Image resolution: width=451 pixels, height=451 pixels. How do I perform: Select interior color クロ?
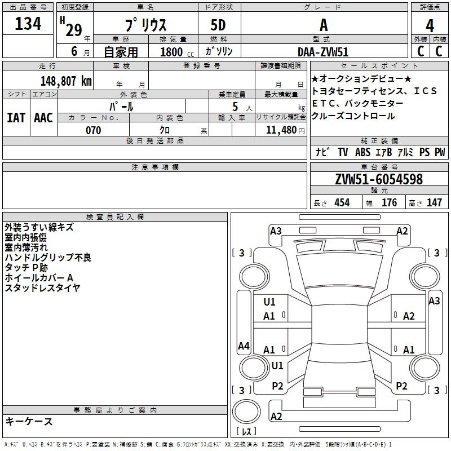coord(165,130)
